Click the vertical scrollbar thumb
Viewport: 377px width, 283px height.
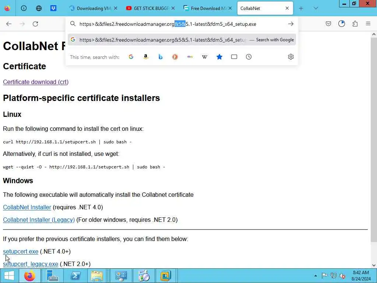(374, 140)
